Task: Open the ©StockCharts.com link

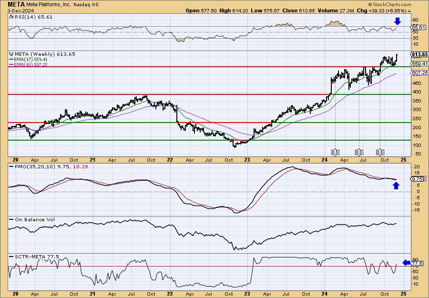Action: tap(389, 4)
